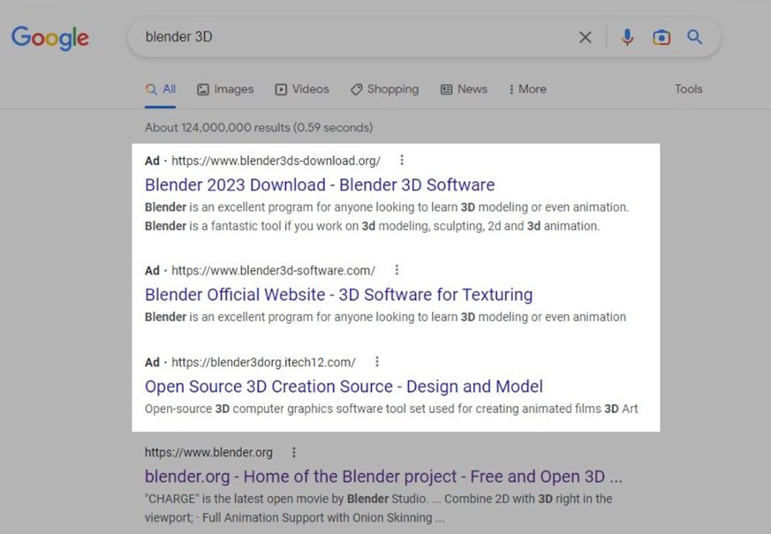771x534 pixels.
Task: Click the Open-source 3D computer graphics description
Action: 391,409
